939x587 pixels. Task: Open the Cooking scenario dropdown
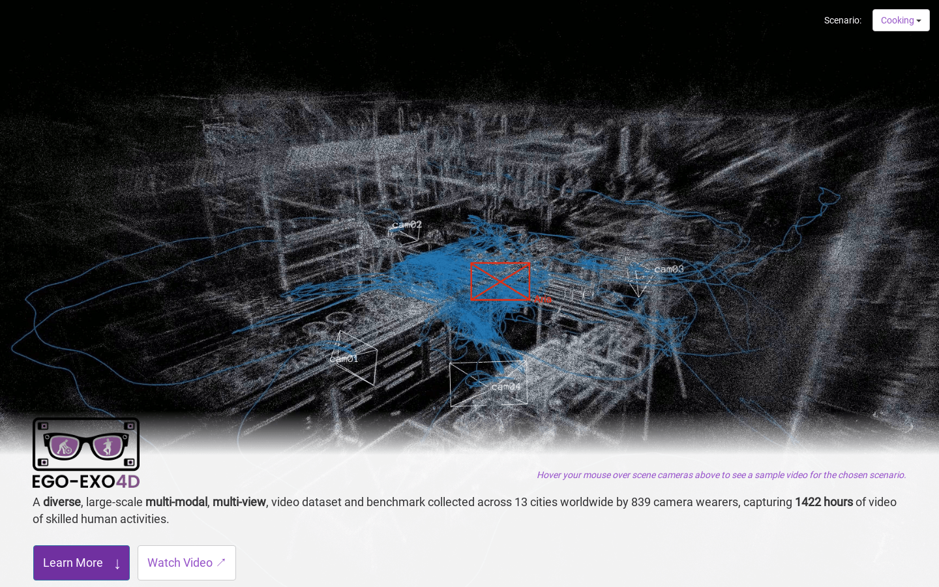[900, 20]
